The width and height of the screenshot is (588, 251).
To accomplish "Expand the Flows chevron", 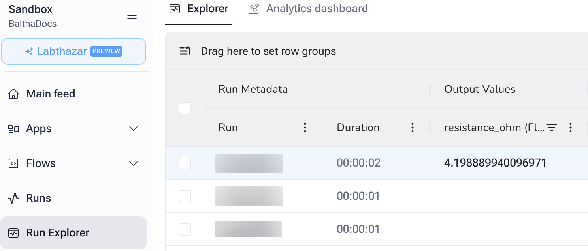I will 134,163.
